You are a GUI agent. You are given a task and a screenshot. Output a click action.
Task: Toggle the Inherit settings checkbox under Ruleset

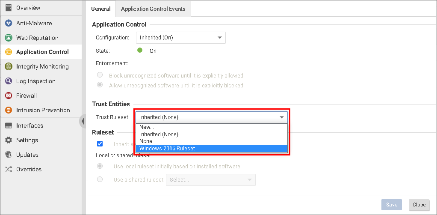tap(100, 144)
